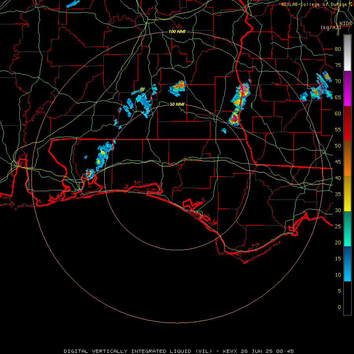354x354 pixels.
Task: Click the legend value 5
Action: tap(339, 291)
